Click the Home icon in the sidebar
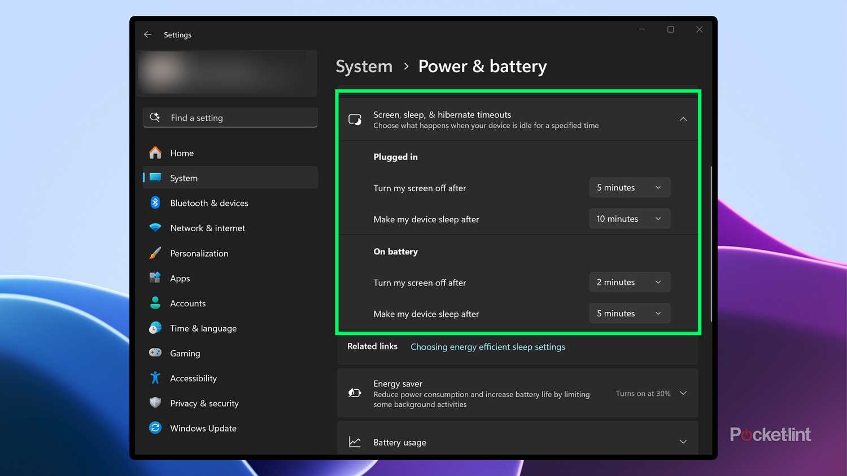 155,152
